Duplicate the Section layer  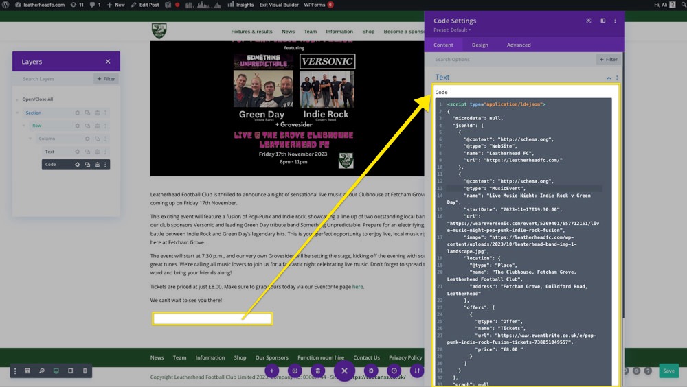tap(87, 113)
